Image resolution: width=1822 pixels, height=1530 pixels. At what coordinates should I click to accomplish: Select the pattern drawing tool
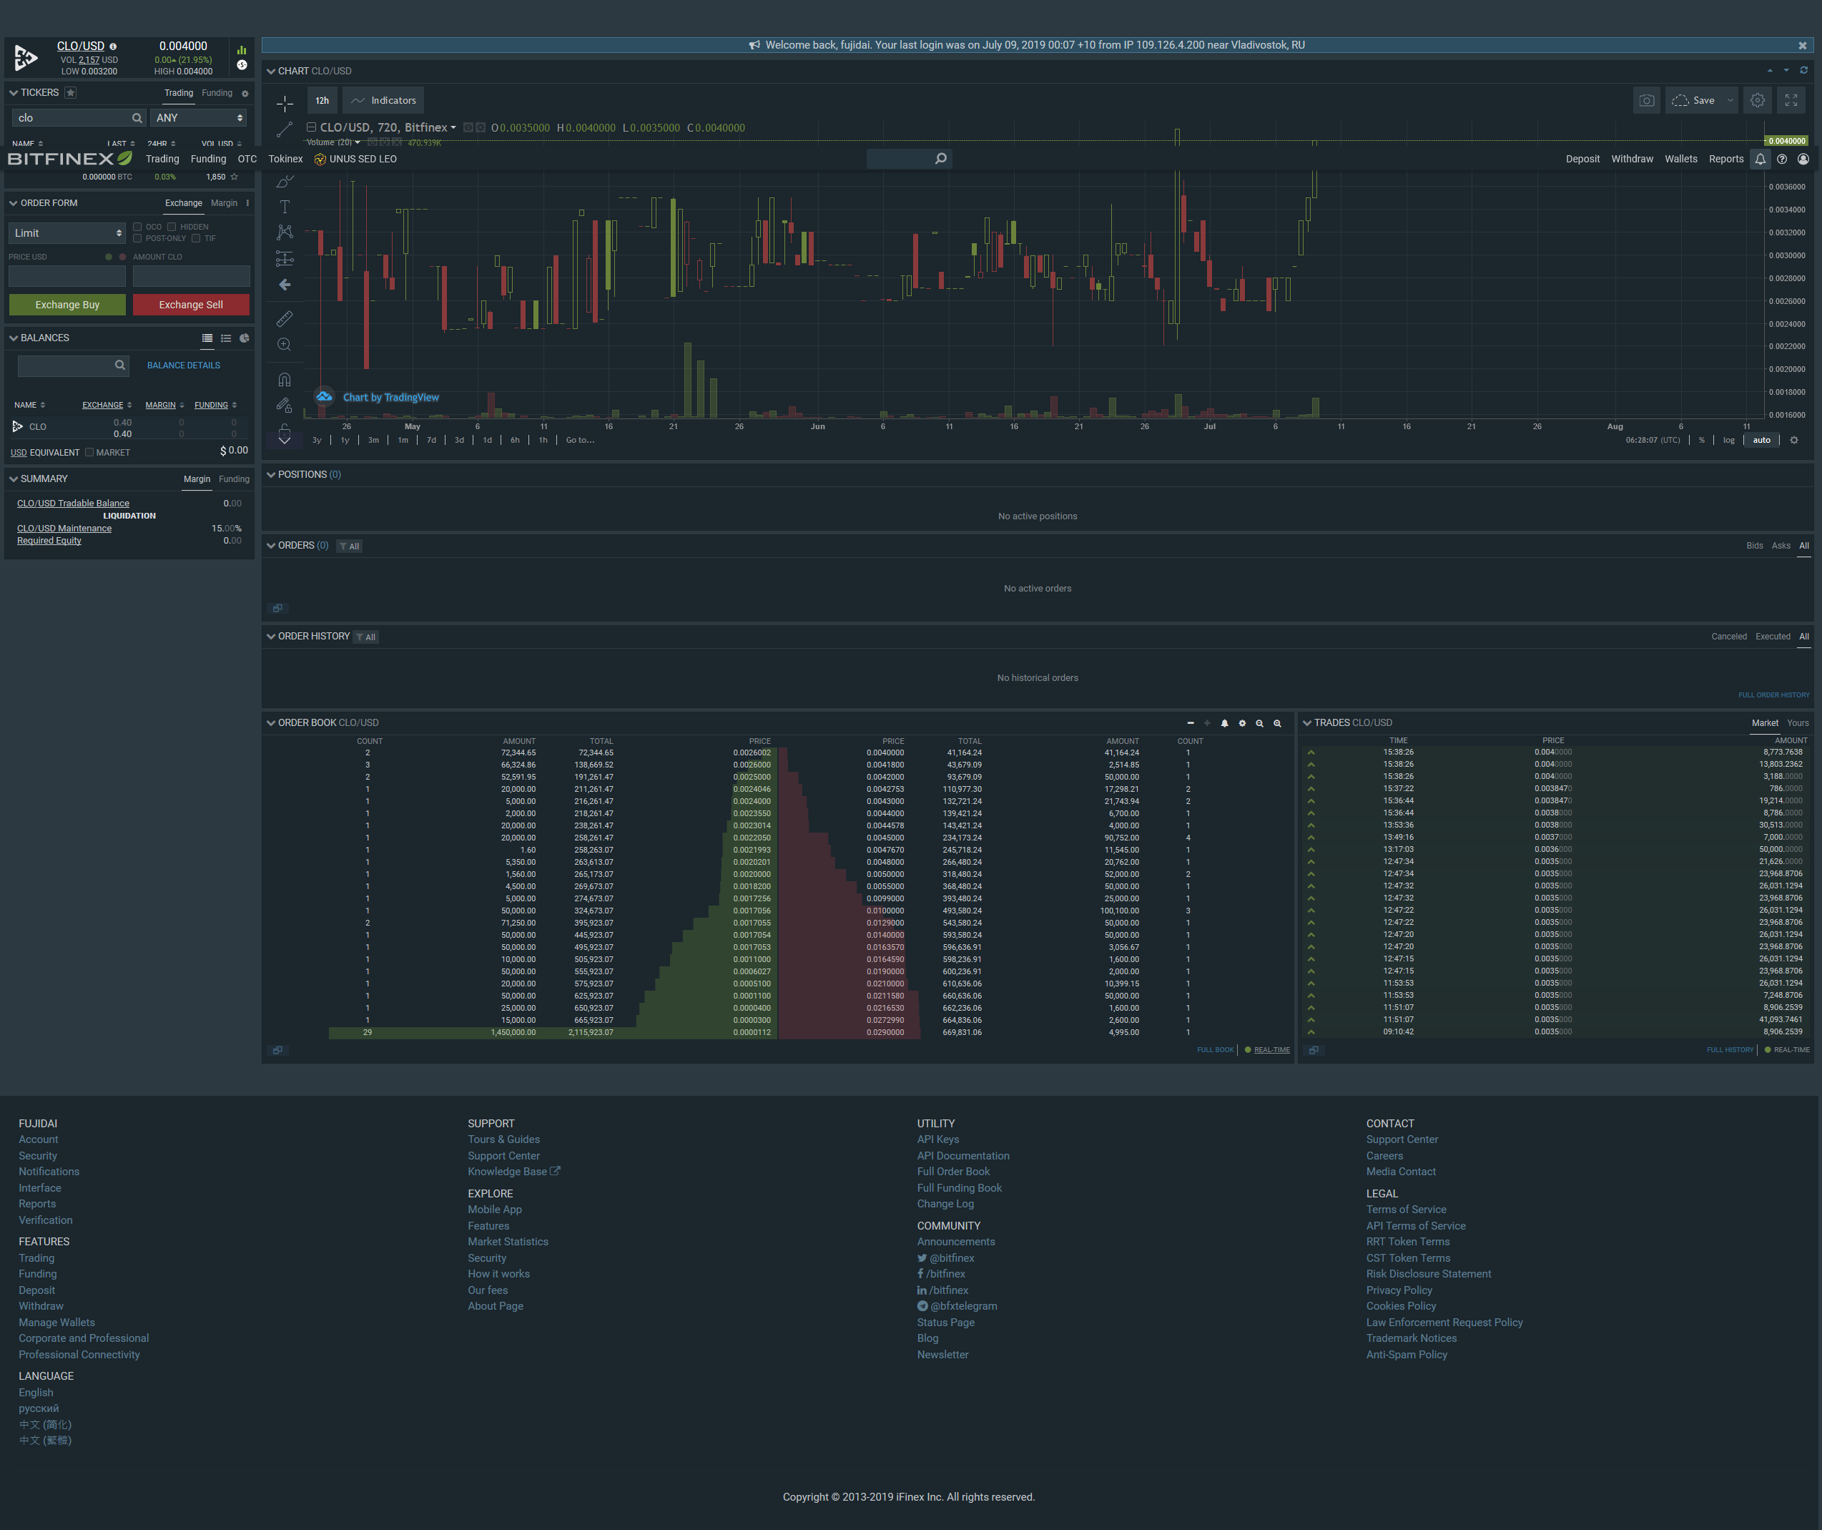click(x=285, y=232)
